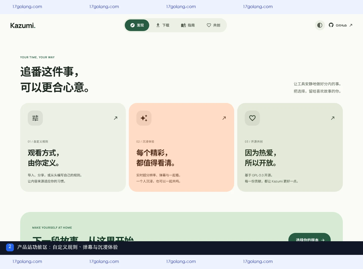
Task: Click the heart icon beside 共创
Action: [x=209, y=25]
